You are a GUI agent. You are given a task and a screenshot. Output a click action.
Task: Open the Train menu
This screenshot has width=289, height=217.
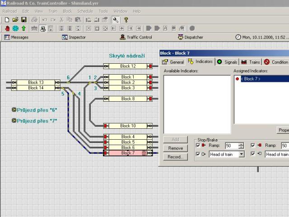(x=53, y=11)
